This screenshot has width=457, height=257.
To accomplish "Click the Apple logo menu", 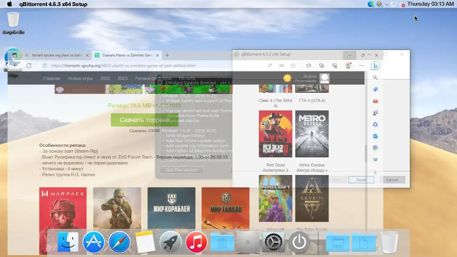I will coord(10,4).
